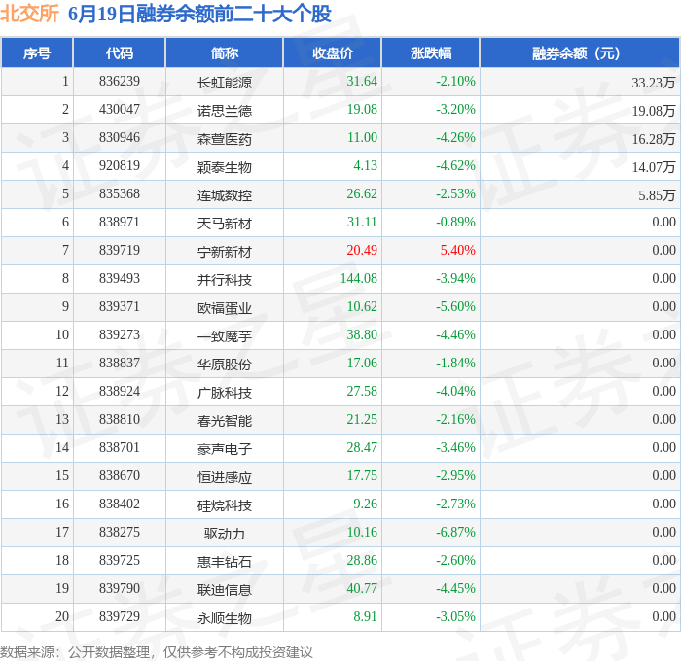Select the name 华原股份
This screenshot has height=661, width=681.
coord(225,365)
